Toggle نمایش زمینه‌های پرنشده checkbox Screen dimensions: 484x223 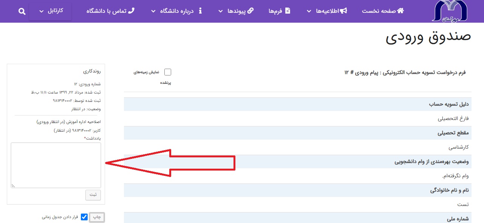168,72
